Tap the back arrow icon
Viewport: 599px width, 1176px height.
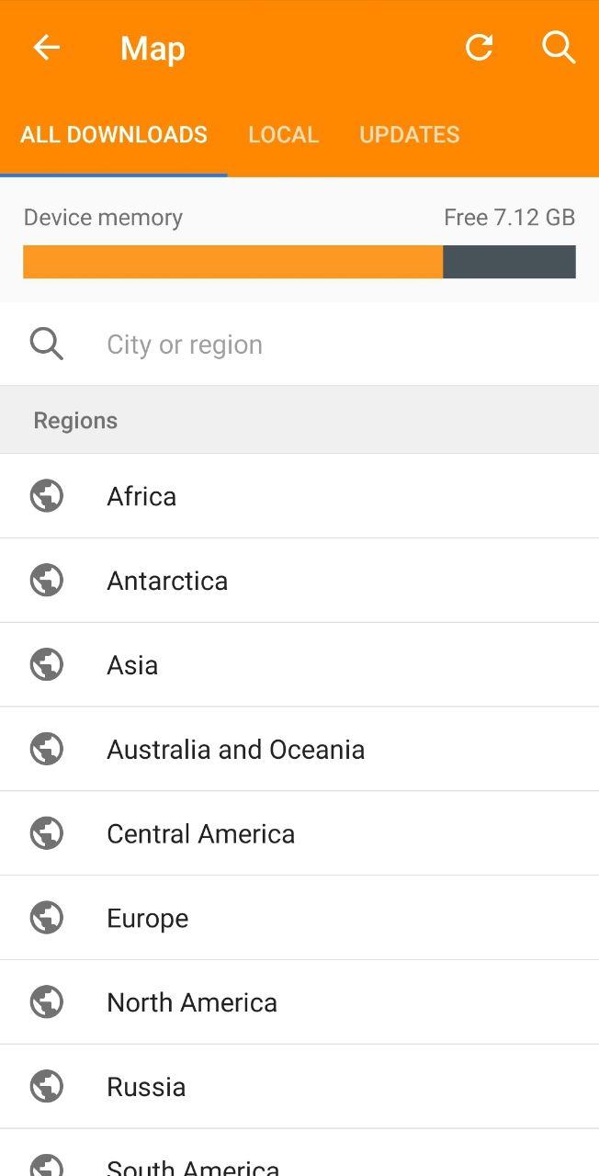(46, 48)
